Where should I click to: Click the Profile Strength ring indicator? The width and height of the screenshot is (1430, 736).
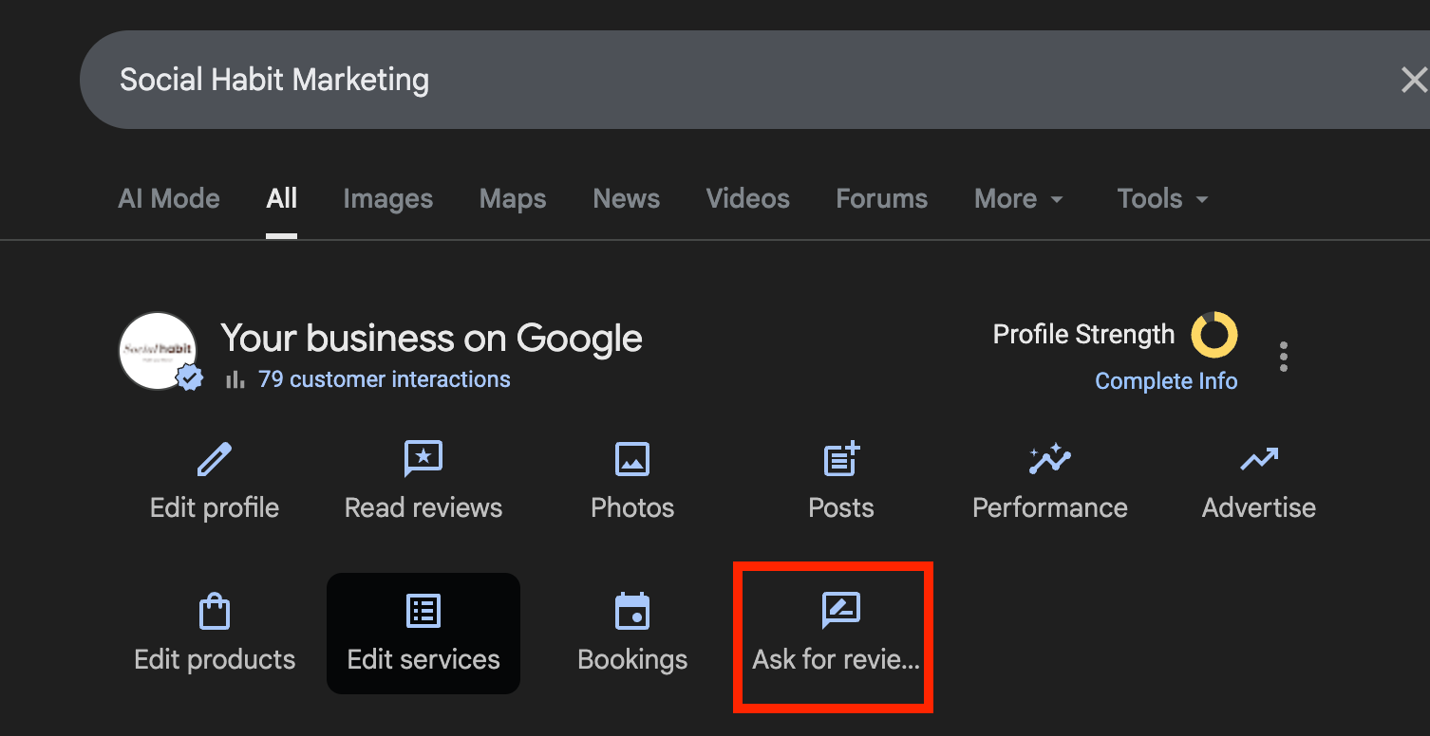[x=1214, y=335]
